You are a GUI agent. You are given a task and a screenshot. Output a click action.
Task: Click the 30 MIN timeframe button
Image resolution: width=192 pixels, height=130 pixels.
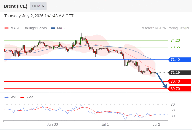pos(38,6)
